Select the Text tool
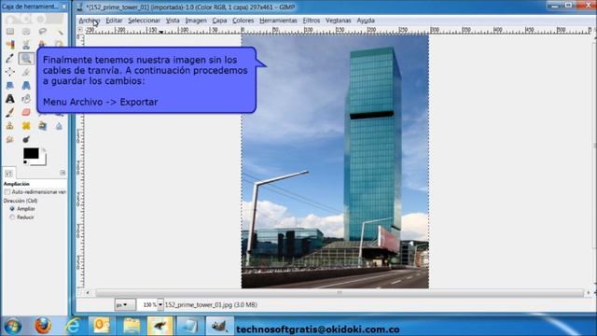 [10, 99]
